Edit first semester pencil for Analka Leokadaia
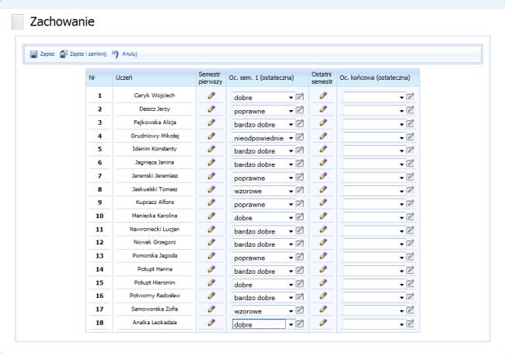 (x=211, y=323)
